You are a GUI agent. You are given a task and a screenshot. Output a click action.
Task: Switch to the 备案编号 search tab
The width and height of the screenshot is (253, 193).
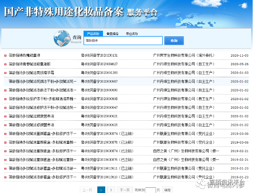tap(112, 34)
